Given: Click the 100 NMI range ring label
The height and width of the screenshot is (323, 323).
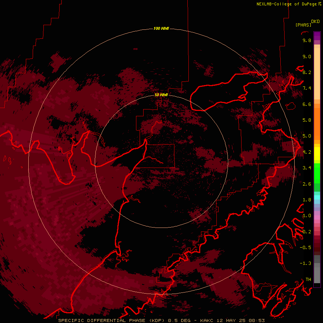Looking at the screenshot, I should 161,28.
